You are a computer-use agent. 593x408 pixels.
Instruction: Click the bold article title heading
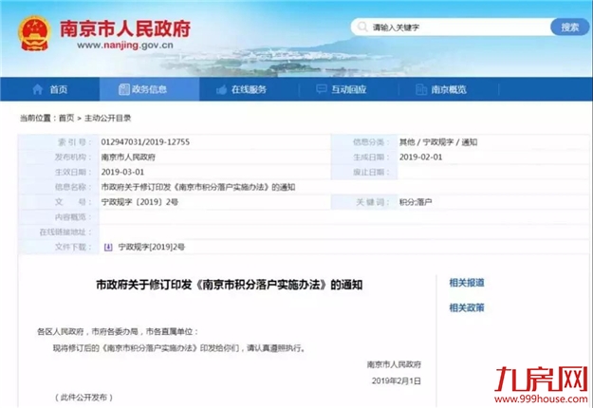[x=230, y=285]
